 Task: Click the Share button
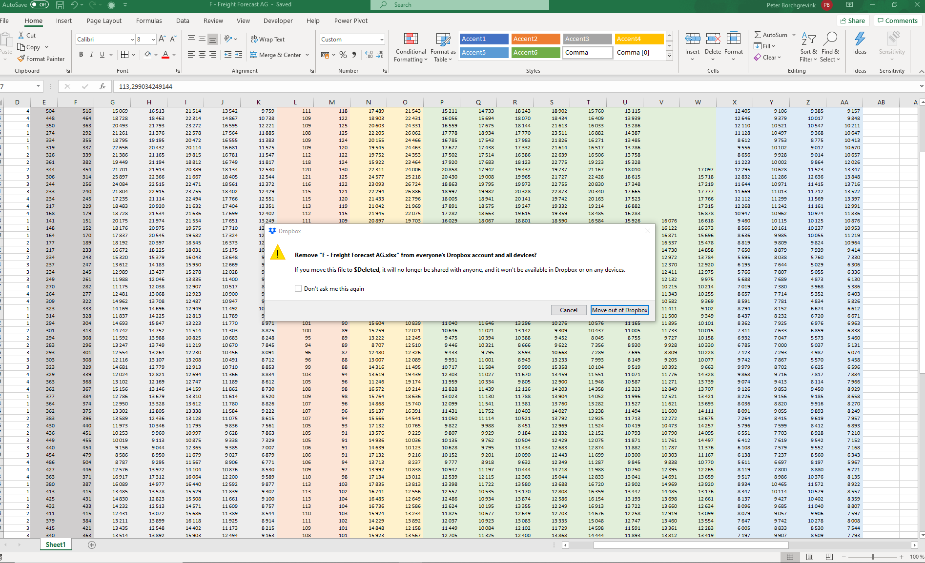point(853,20)
